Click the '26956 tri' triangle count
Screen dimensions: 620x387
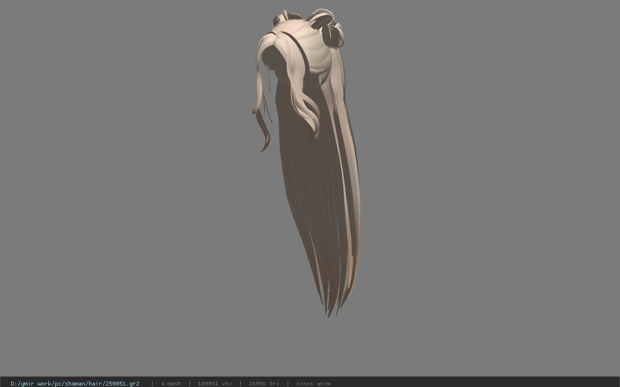click(264, 384)
